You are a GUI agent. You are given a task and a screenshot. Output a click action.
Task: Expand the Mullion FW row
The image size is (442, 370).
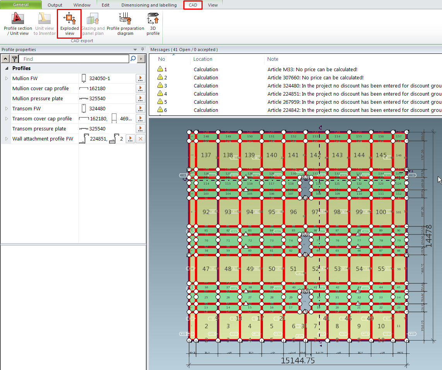point(7,78)
